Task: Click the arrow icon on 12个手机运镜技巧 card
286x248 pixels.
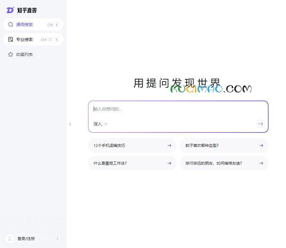Action: (169, 145)
